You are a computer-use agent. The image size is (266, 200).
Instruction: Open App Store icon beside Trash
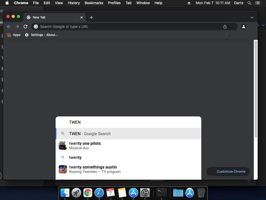(189, 193)
